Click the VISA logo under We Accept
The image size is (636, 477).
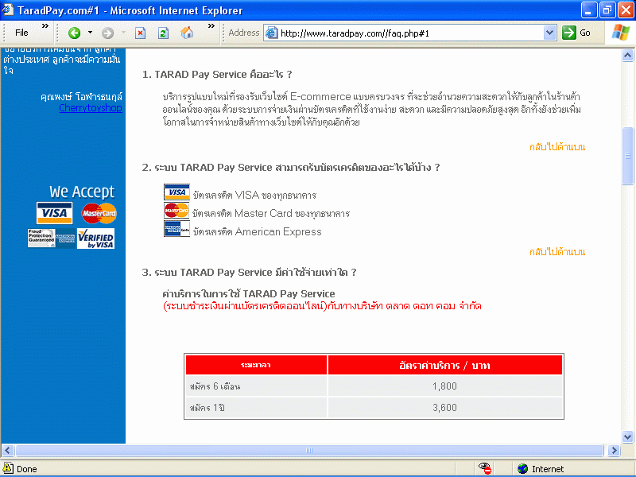tap(55, 213)
